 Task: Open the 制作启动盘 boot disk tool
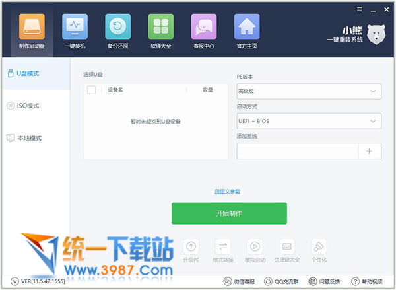[32, 31]
